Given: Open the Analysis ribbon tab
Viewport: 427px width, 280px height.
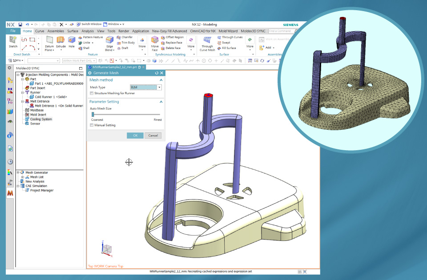Looking at the screenshot, I should (88, 31).
